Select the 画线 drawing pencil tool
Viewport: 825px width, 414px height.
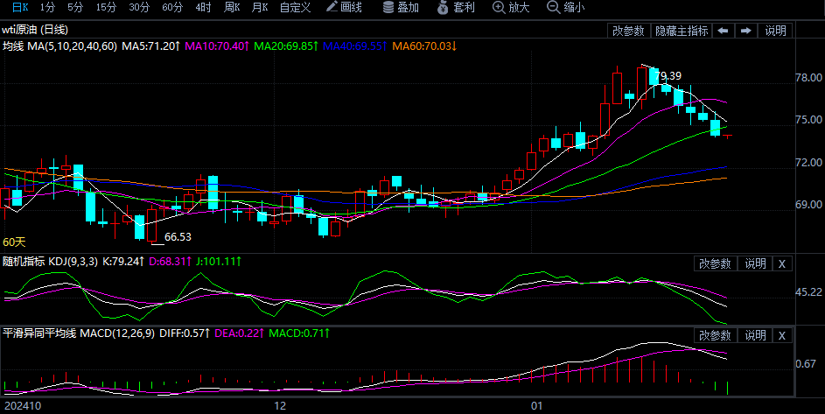point(343,7)
